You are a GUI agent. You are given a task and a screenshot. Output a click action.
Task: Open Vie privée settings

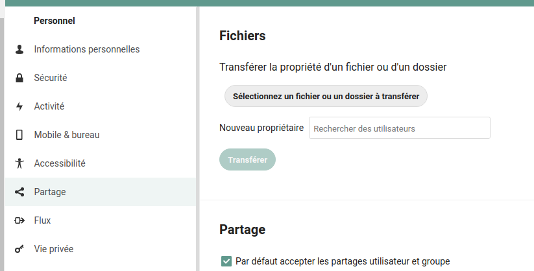[x=54, y=249]
